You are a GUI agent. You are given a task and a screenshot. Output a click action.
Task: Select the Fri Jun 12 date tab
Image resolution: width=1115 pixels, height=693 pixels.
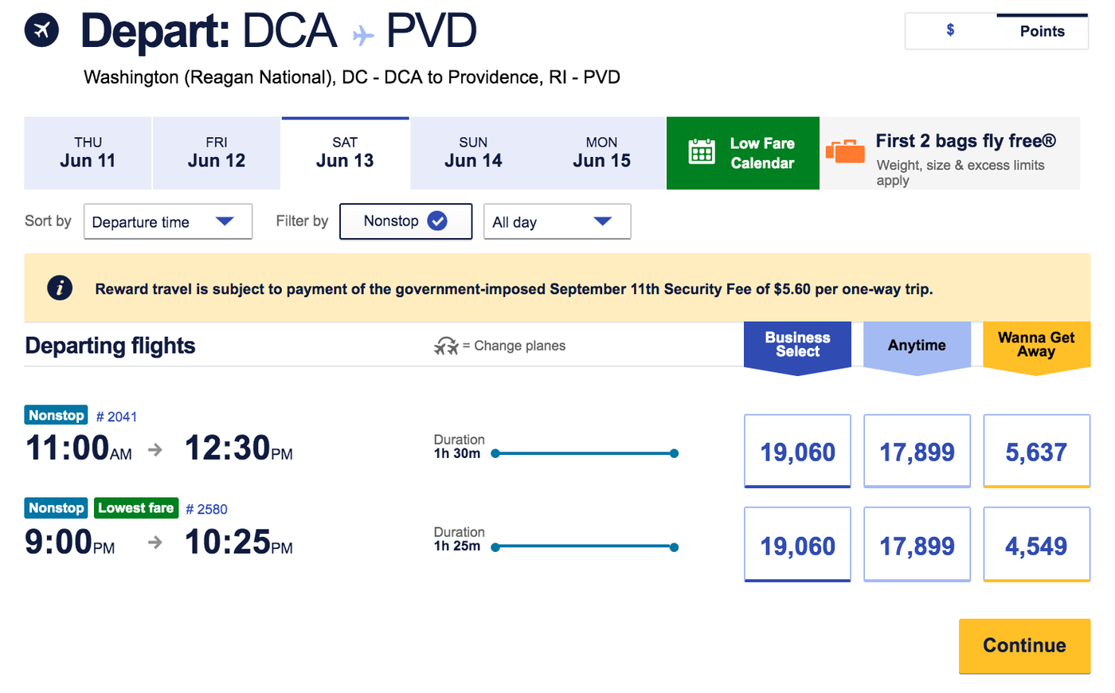point(217,153)
